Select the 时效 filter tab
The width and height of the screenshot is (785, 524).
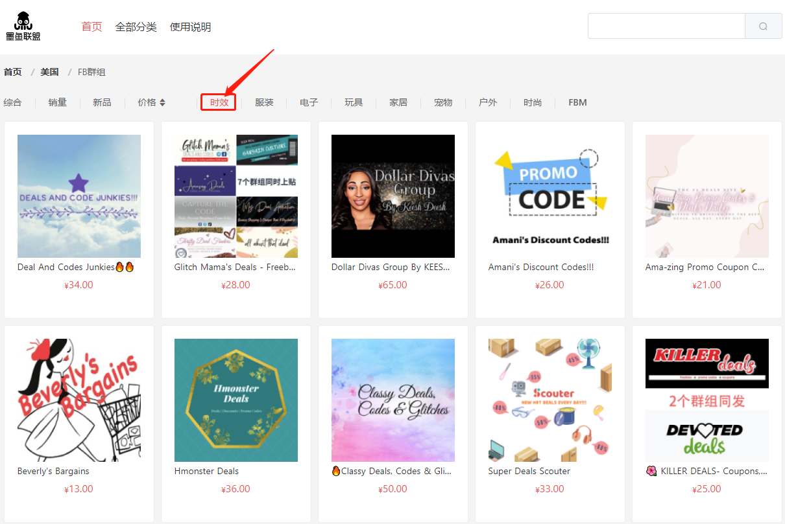point(219,102)
